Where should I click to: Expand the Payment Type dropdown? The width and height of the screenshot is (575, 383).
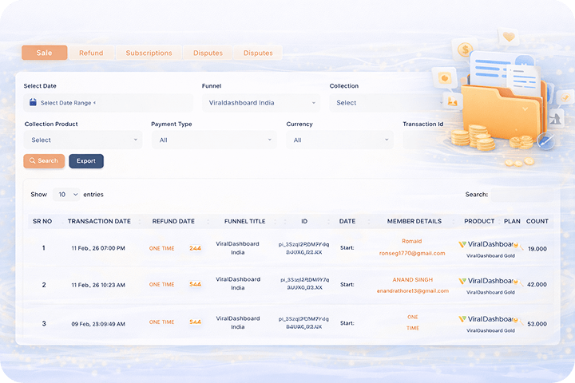213,140
